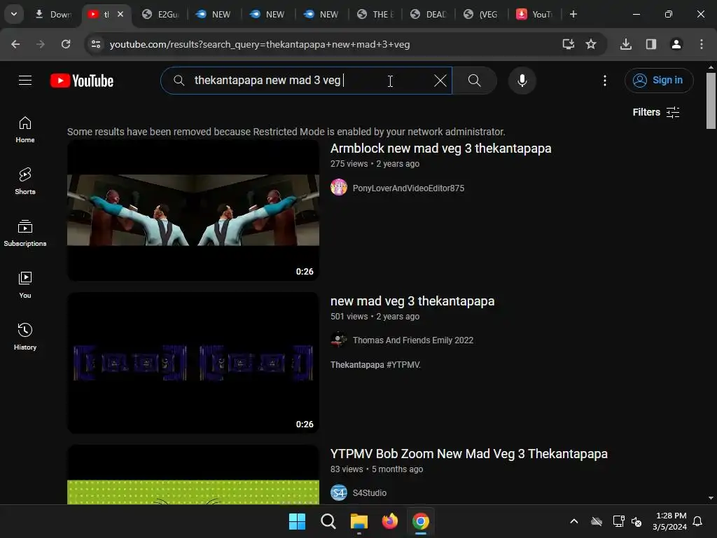Bookmark this page with star

click(591, 44)
